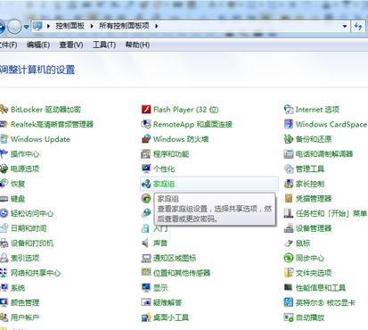This screenshot has width=368, height=330.
Task: Open Windows 防火墙 firewall icon
Action: 146,139
